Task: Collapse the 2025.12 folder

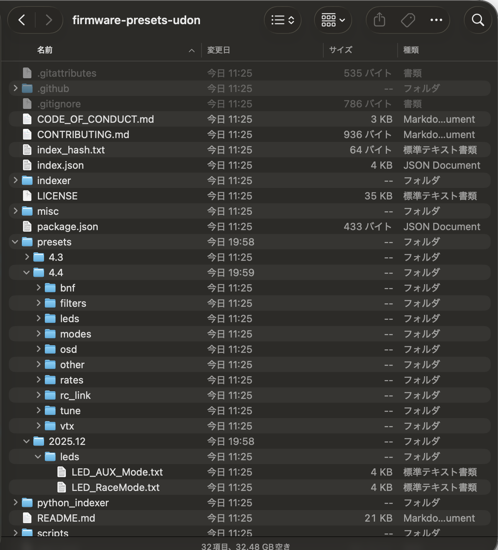Action: (x=26, y=441)
